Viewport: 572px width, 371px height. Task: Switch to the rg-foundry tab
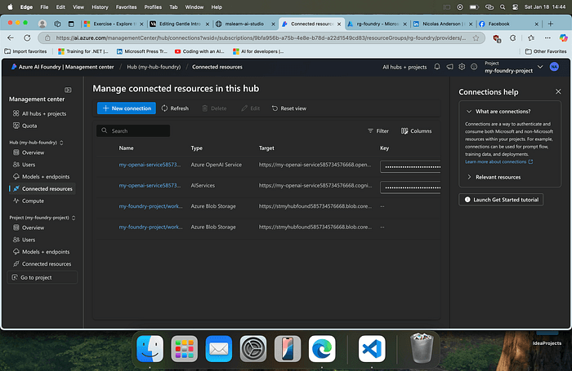[377, 24]
